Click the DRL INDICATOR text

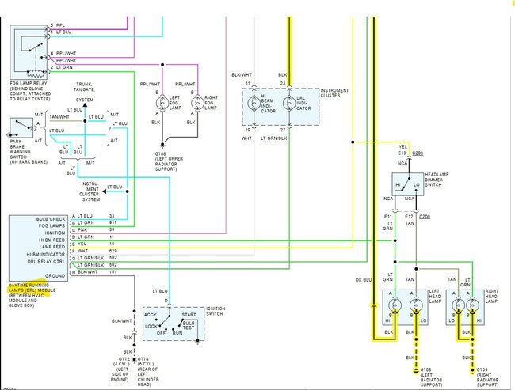pos(303,103)
